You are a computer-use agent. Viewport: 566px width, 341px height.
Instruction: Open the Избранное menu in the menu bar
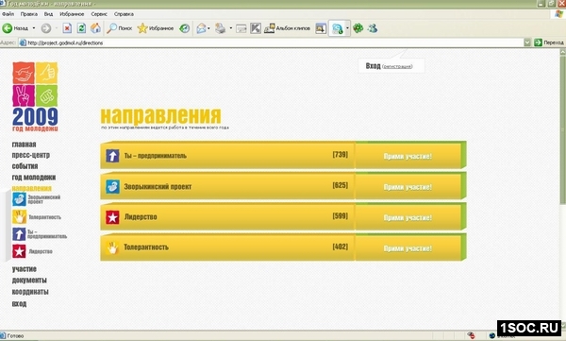point(72,14)
